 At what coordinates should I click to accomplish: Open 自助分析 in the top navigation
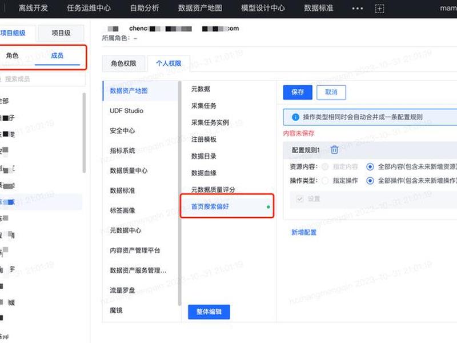[x=145, y=8]
